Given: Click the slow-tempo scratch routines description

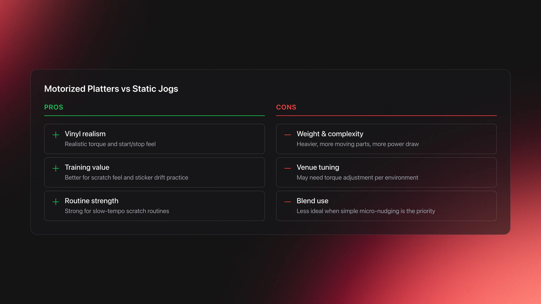Looking at the screenshot, I should [x=117, y=211].
